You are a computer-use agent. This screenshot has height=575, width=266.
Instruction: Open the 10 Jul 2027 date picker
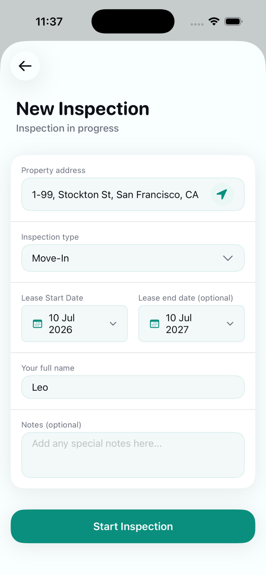[192, 324]
